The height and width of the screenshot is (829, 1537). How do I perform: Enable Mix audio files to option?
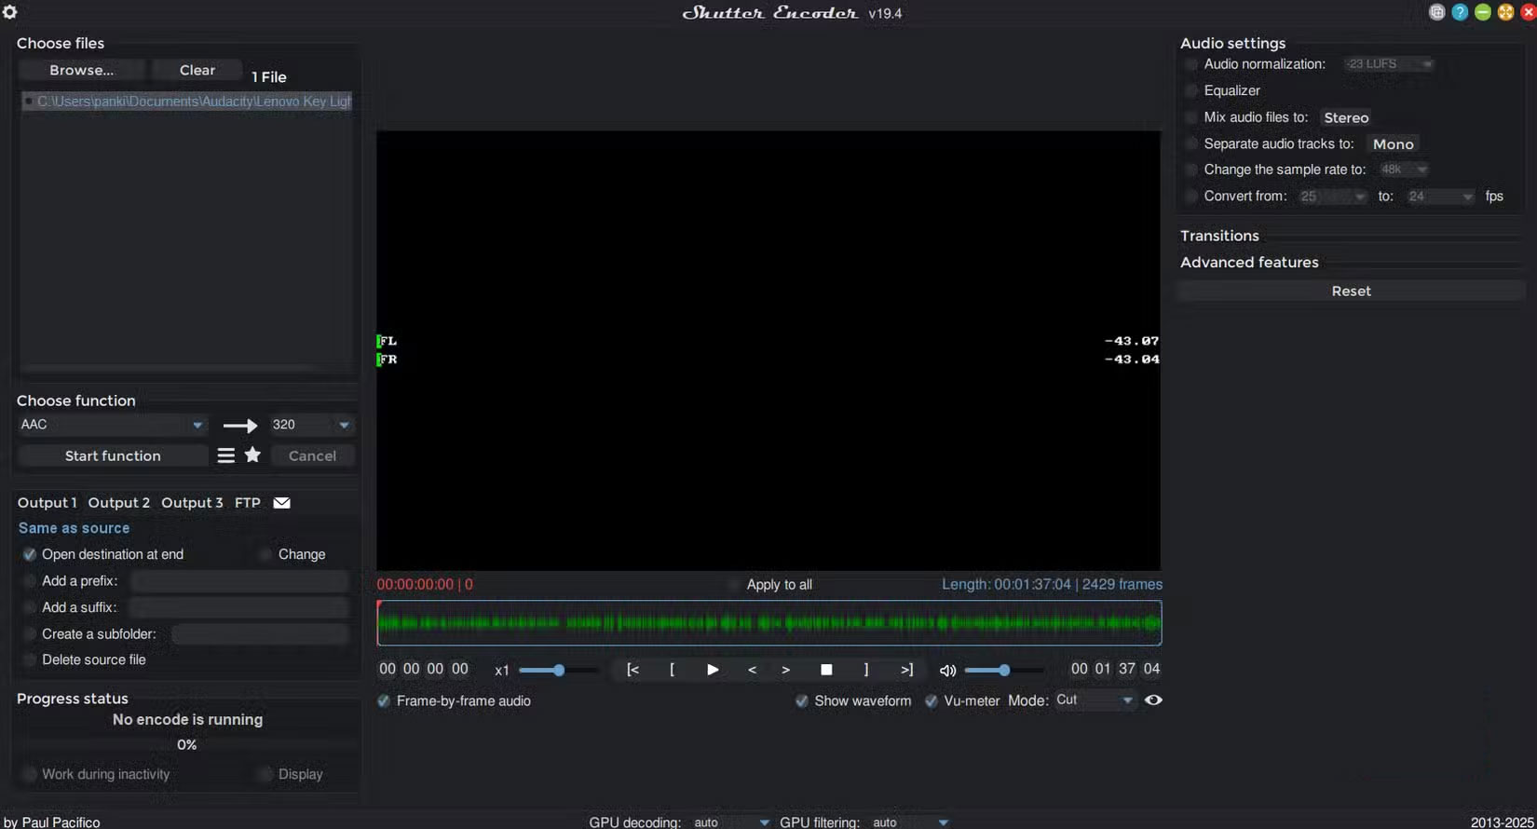point(1191,117)
